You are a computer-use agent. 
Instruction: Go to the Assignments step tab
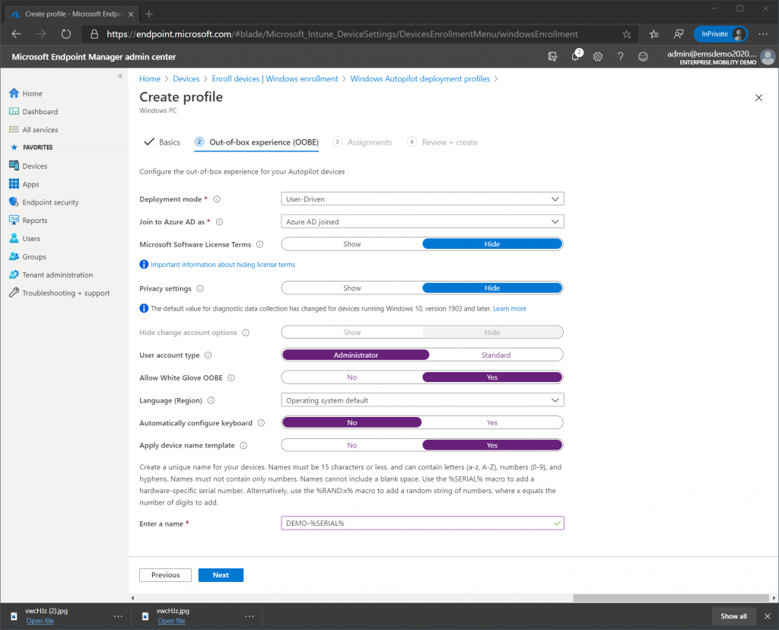click(363, 142)
